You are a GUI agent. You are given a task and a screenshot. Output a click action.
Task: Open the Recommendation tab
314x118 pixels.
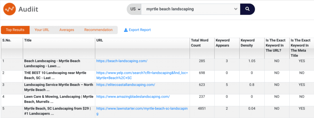(98, 30)
